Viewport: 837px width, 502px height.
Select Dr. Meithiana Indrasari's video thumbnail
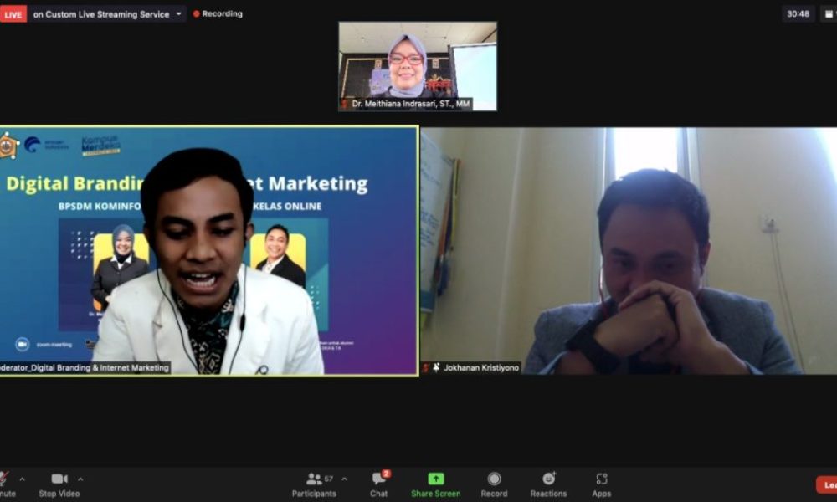click(x=417, y=66)
